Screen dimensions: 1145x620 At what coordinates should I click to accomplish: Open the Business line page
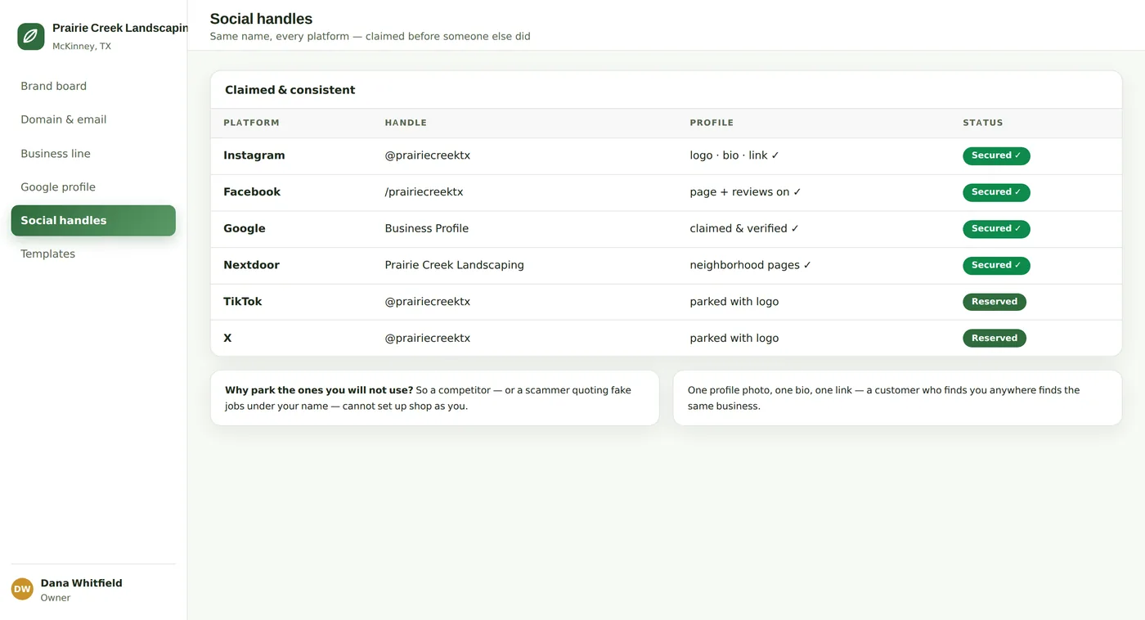click(x=93, y=154)
